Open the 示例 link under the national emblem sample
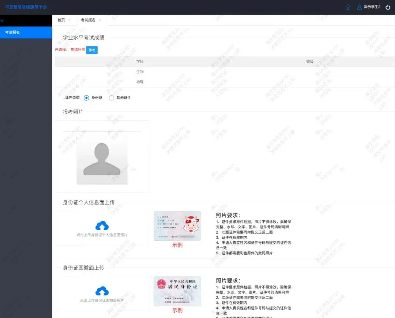 point(177,311)
